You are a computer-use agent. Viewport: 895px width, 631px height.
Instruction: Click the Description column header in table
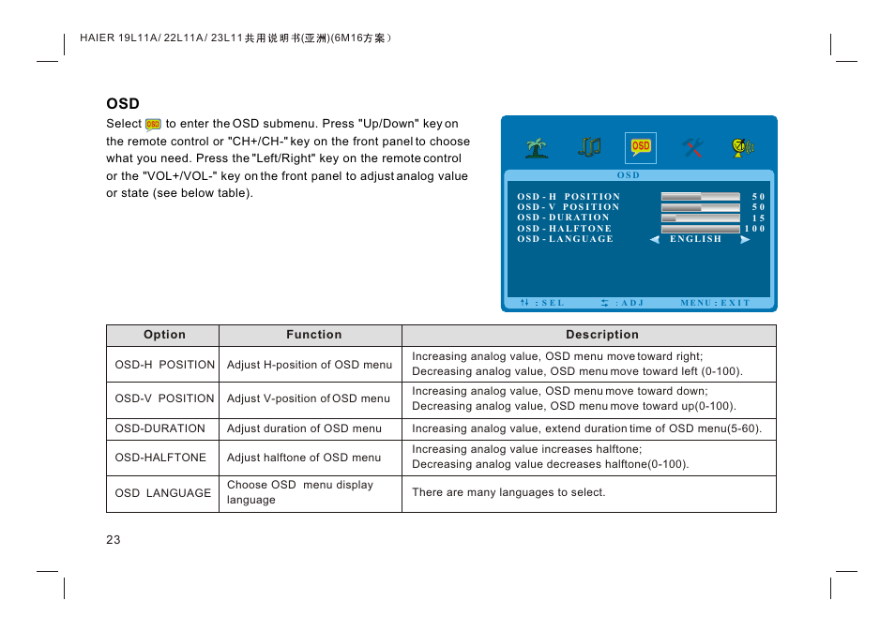[601, 335]
